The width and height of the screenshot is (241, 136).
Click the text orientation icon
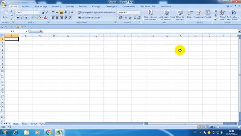point(66,12)
